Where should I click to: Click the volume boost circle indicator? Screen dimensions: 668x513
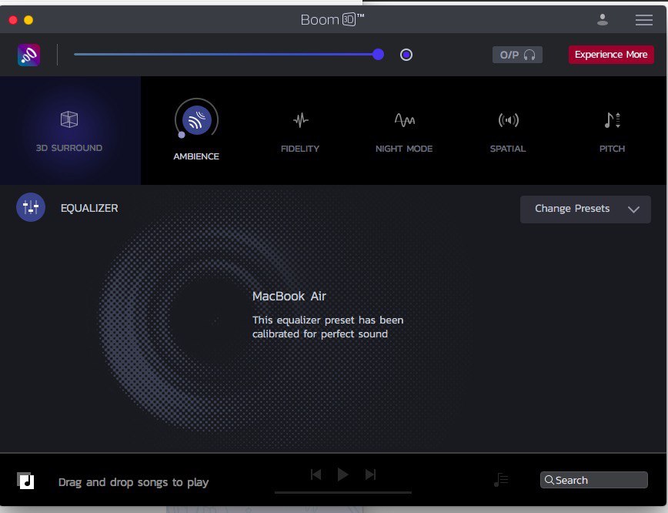coord(406,55)
